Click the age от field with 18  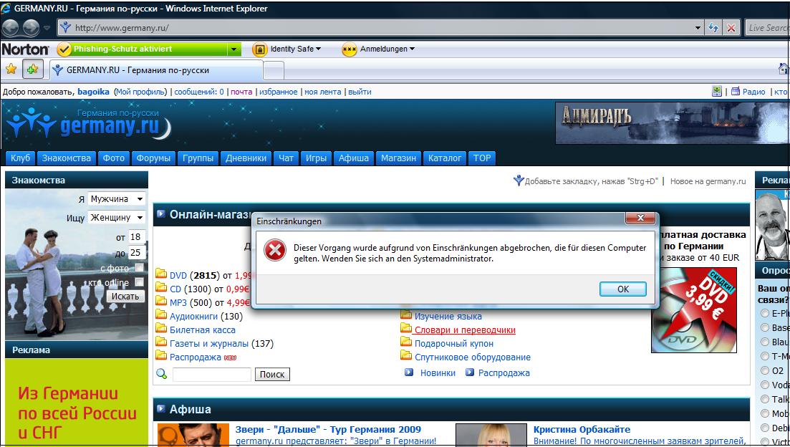coord(137,237)
